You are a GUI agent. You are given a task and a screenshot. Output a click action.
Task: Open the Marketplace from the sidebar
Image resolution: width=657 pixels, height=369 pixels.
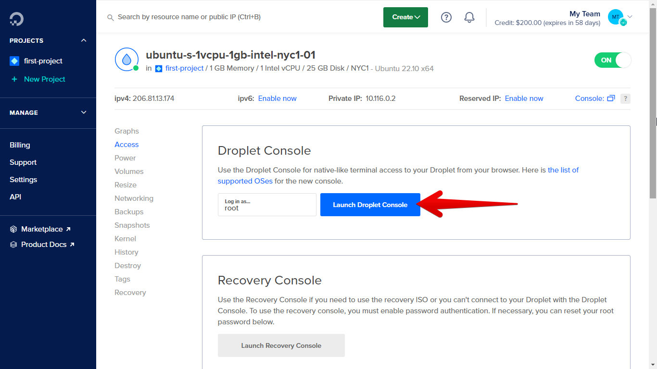(42, 229)
